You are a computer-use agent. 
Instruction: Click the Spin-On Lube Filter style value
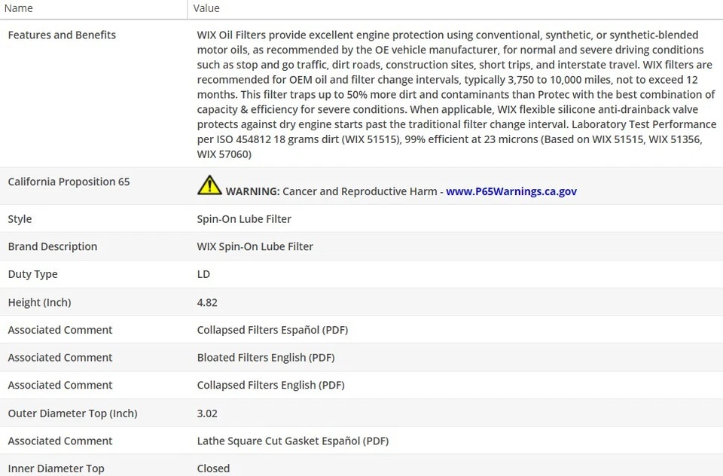pos(244,219)
